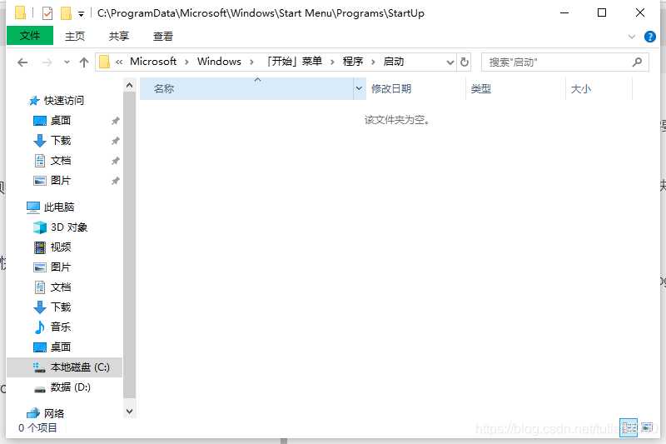Open dropdown after 程序 breadcrumb
Screen dimensions: 666x444
click(x=373, y=62)
